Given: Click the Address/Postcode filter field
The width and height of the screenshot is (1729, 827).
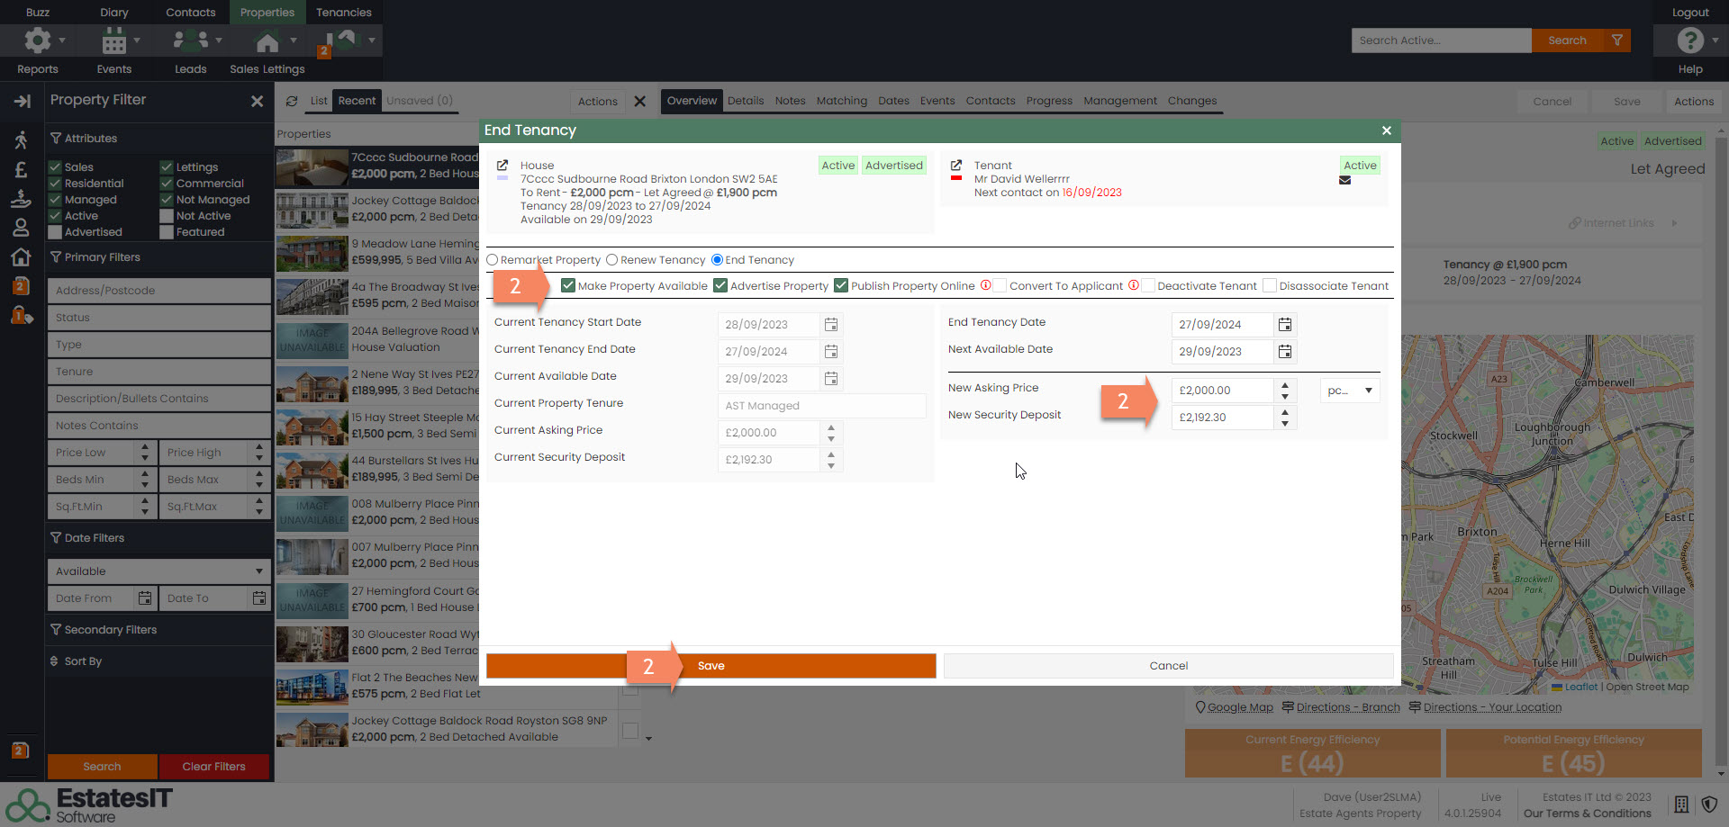Looking at the screenshot, I should click(158, 291).
